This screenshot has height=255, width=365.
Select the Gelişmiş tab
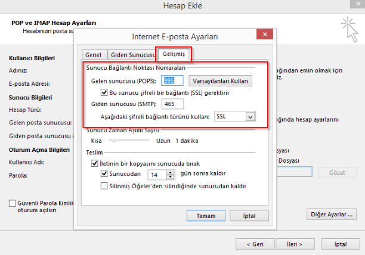[174, 54]
